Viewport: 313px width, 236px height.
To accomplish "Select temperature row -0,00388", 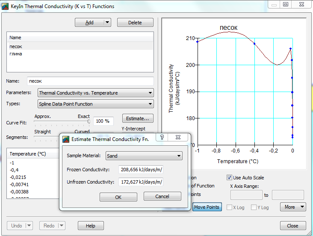I will coord(33,192).
